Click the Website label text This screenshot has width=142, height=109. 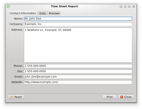[x=17, y=82]
